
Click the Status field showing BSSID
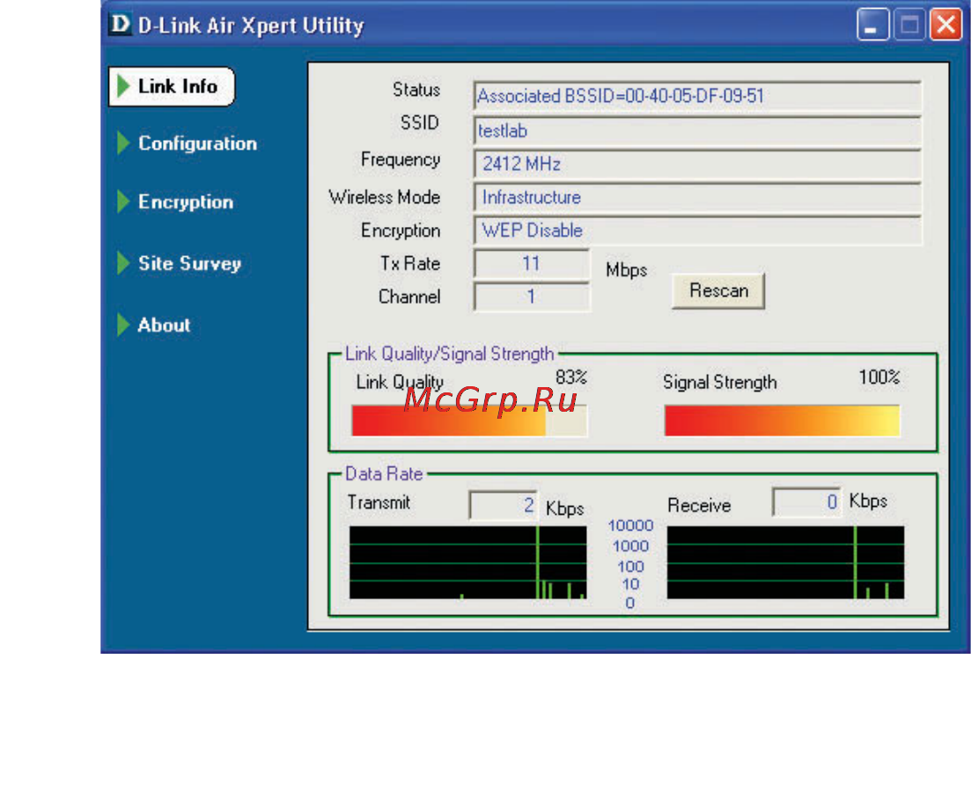[x=697, y=96]
